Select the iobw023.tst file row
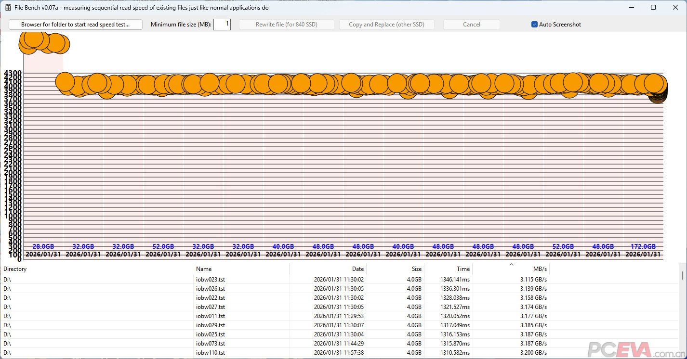 211,279
